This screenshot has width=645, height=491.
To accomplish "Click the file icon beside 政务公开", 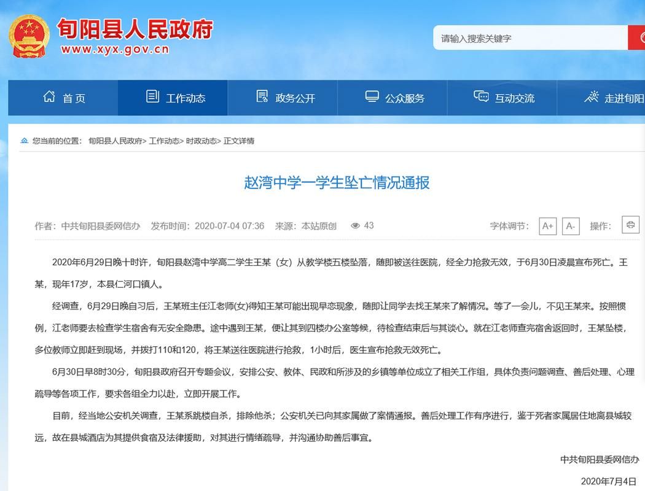I will point(262,96).
